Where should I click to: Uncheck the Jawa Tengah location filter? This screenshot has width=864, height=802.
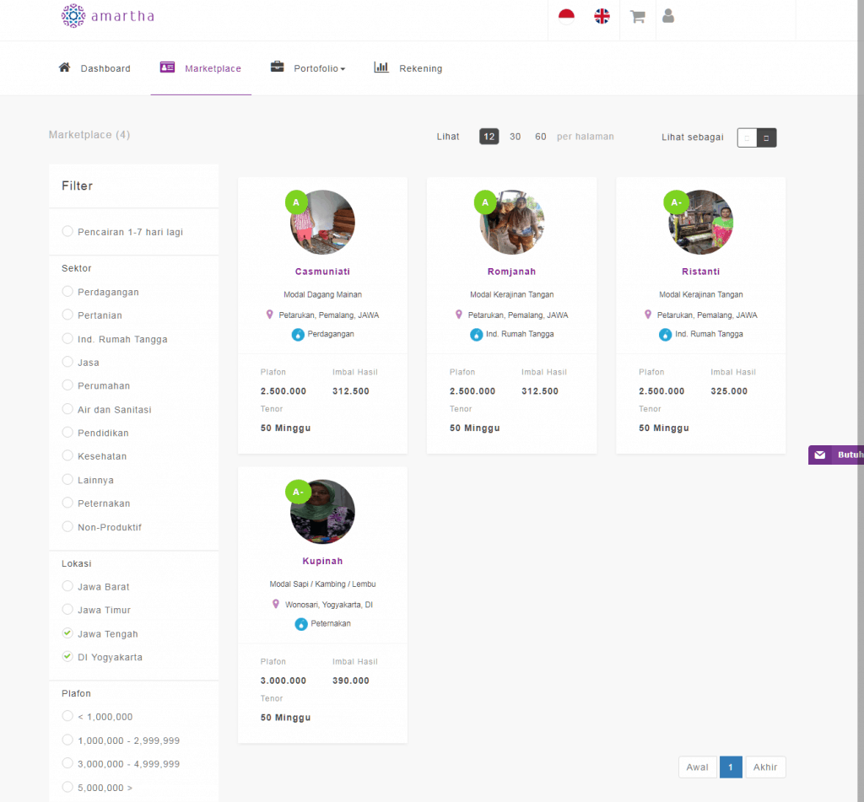(67, 633)
